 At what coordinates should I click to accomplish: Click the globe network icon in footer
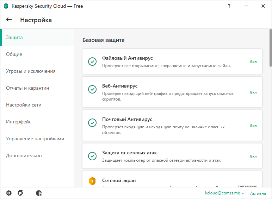39,193
